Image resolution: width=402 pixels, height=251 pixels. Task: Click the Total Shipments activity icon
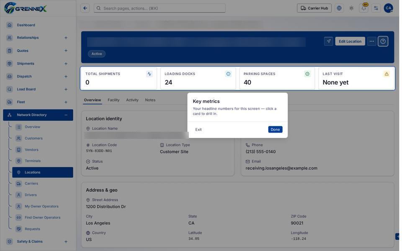click(x=149, y=74)
